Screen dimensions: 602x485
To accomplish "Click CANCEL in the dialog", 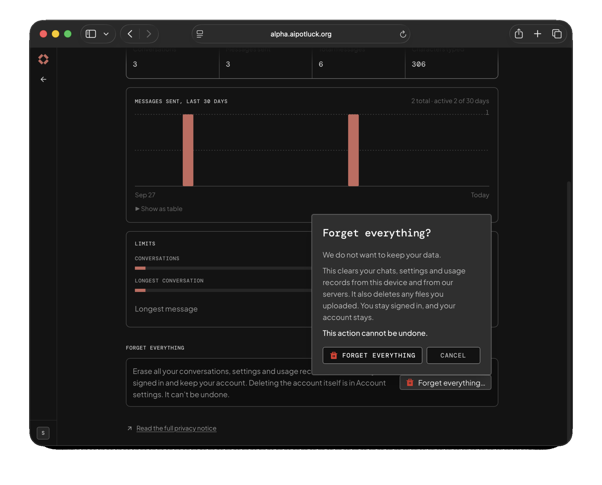I will coord(453,355).
